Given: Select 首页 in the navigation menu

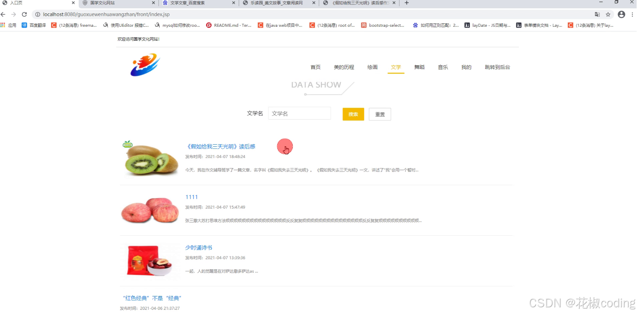Looking at the screenshot, I should [315, 67].
